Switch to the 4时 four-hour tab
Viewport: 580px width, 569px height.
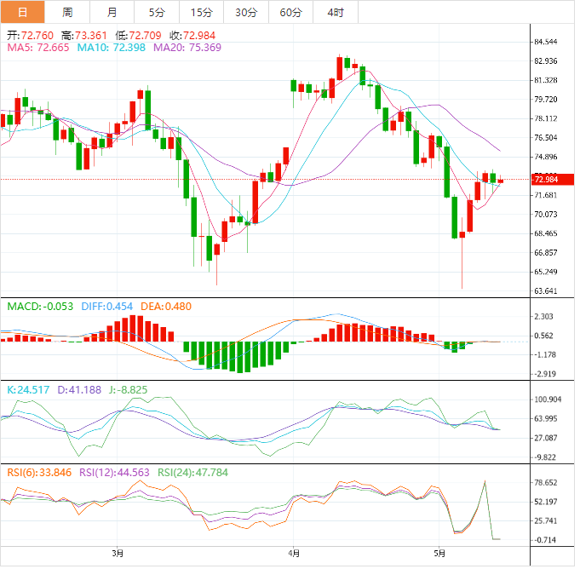(x=335, y=12)
